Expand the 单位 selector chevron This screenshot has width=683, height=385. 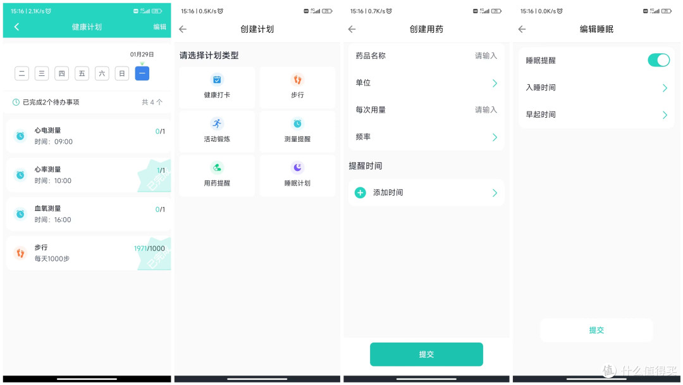pos(495,84)
